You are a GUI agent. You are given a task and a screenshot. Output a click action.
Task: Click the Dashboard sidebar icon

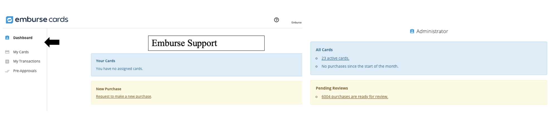(7, 38)
